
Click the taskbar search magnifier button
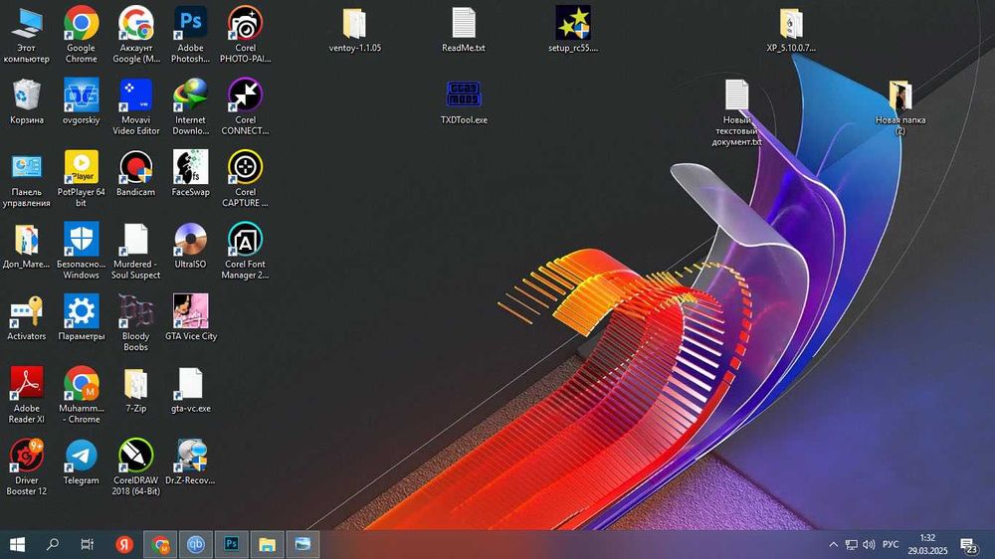[53, 545]
